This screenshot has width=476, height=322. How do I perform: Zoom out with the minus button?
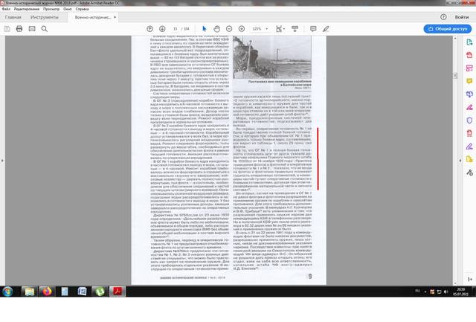coord(229,29)
